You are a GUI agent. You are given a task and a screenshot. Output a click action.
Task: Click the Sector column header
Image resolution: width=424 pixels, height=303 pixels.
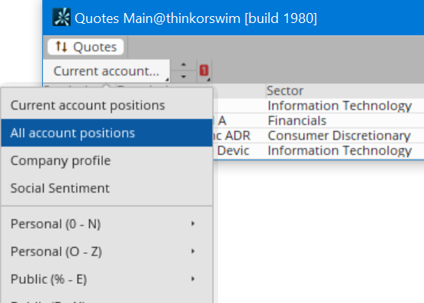344,91
